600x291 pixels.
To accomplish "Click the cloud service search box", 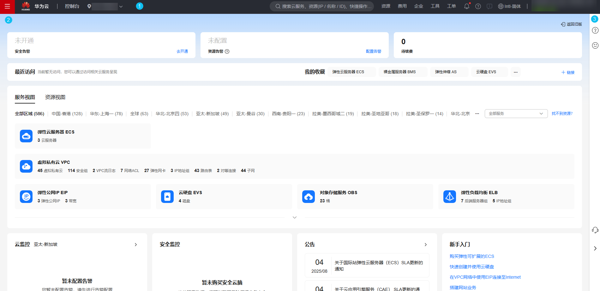I will pos(322,6).
